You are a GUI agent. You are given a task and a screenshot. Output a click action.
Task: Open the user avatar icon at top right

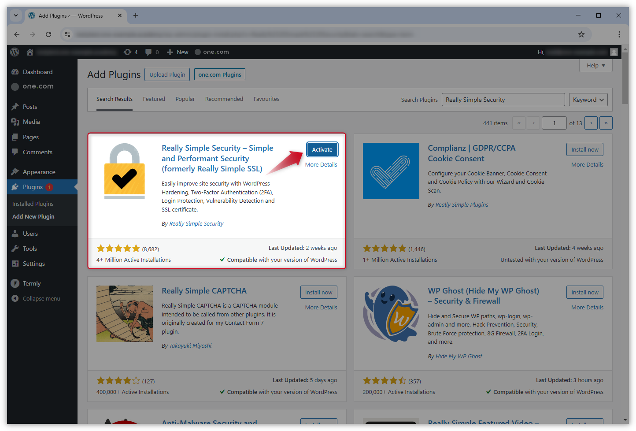point(614,52)
